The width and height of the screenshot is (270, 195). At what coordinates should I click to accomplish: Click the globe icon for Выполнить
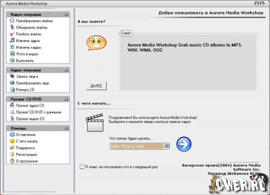(x=12, y=60)
